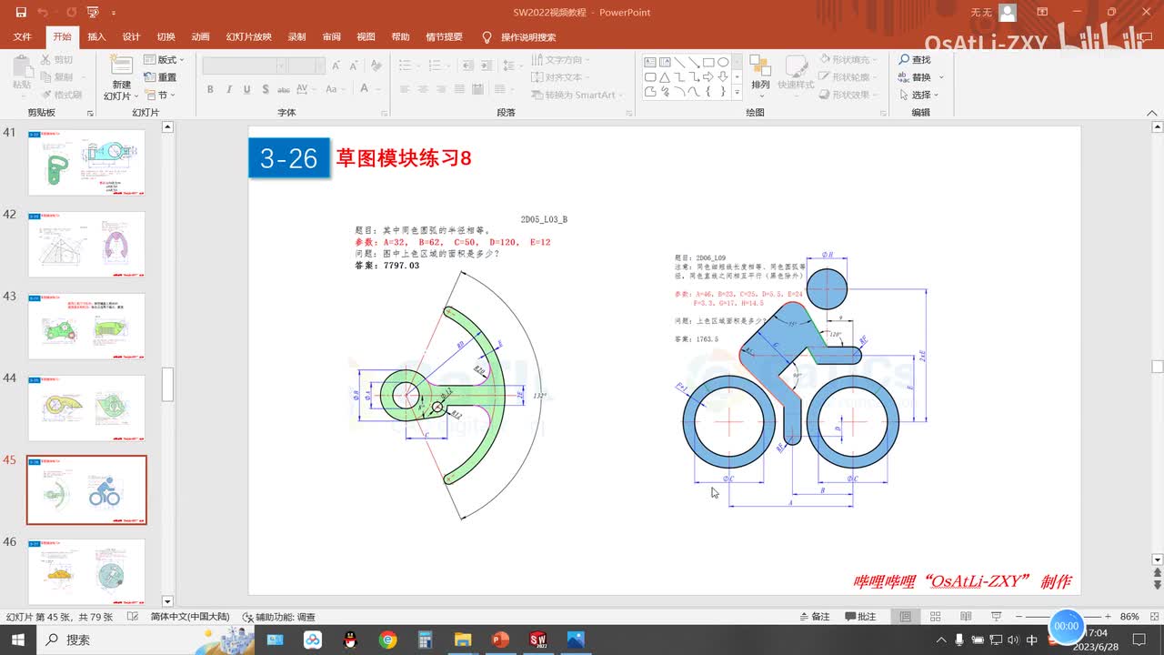
Task: Toggle bold formatting
Action: click(210, 89)
